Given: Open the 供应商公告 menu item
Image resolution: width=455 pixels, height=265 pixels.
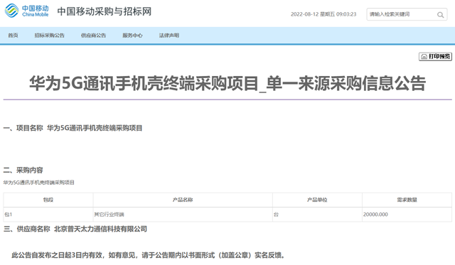Looking at the screenshot, I should pyautogui.click(x=93, y=36).
